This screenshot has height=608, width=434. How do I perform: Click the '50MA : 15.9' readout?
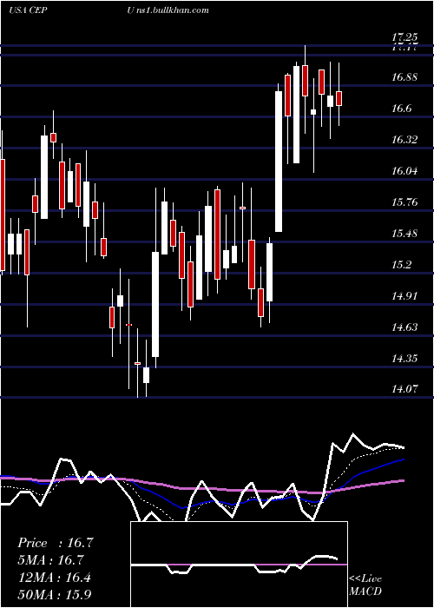click(54, 594)
